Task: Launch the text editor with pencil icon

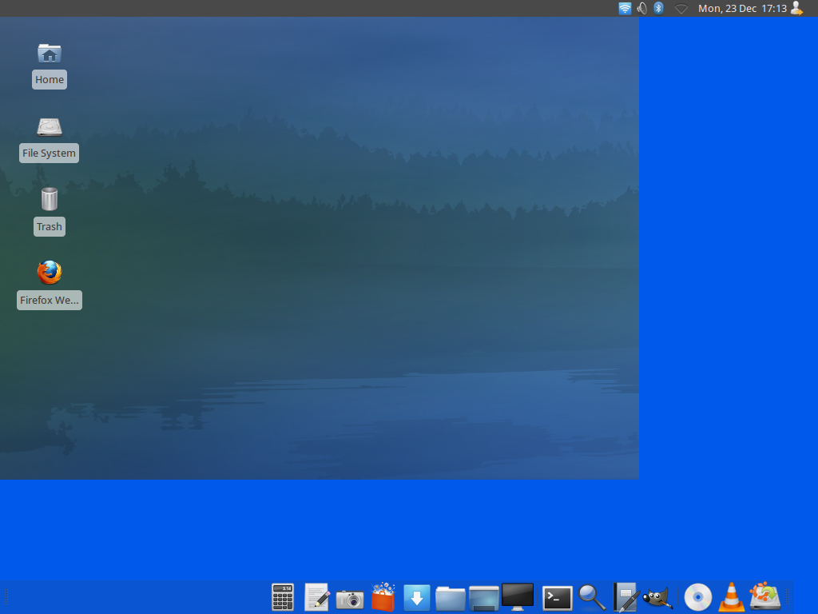Action: coord(316,596)
